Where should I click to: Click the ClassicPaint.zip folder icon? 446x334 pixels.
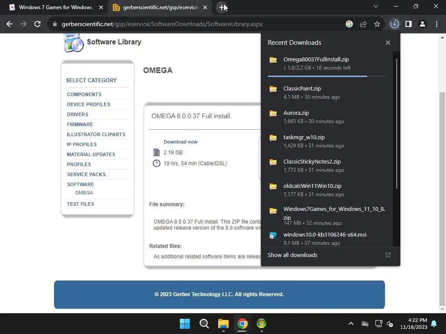273,89
